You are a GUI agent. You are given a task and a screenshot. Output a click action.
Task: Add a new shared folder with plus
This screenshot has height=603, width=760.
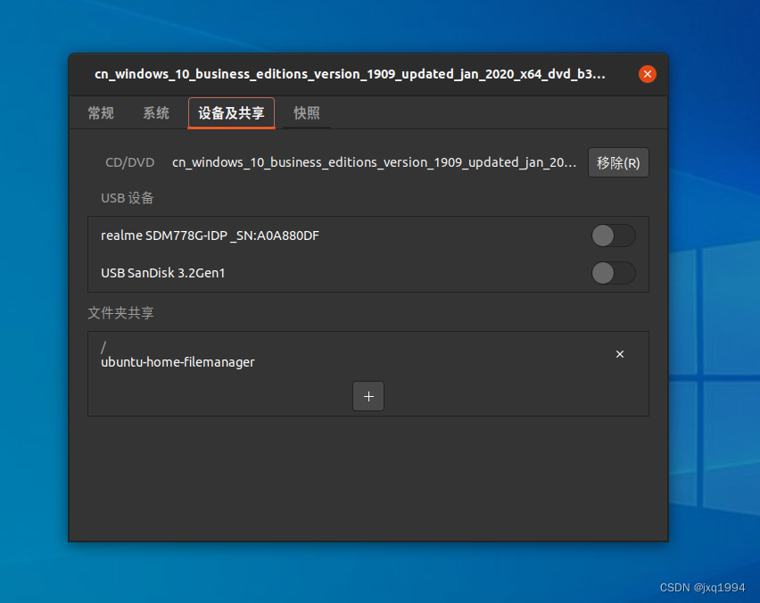click(368, 397)
